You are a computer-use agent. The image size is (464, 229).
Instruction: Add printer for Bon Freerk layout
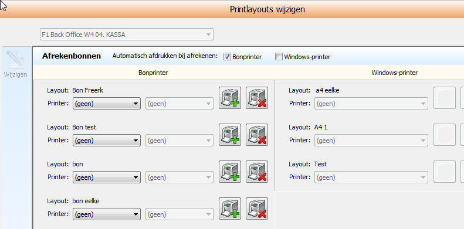pyautogui.click(x=230, y=98)
